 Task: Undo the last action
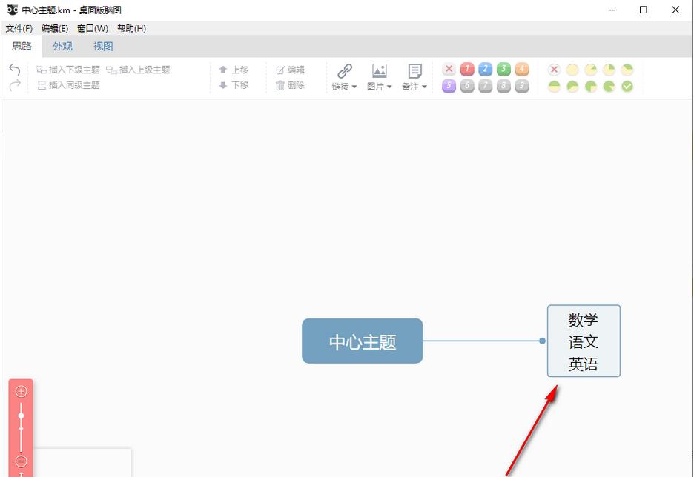pos(13,69)
